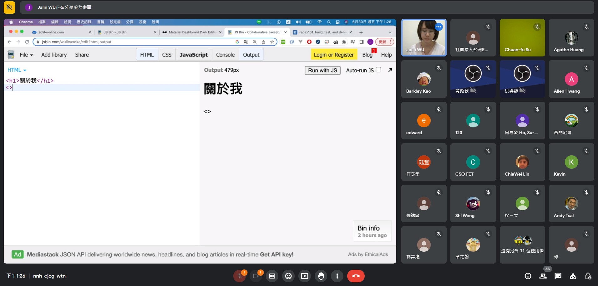Image resolution: width=598 pixels, height=286 pixels.
Task: Open the Apple menu in shared screen
Action: point(11,22)
